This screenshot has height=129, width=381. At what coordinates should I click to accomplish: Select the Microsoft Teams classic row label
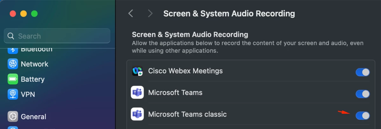tap(187, 114)
